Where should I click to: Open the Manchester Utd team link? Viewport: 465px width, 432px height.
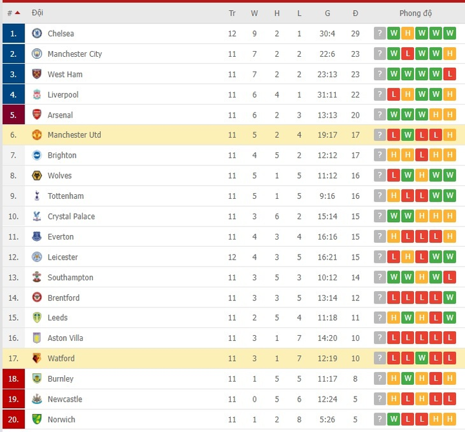(x=74, y=135)
